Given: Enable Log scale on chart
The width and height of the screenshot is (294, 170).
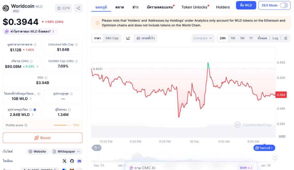Looking at the screenshot, I should [275, 38].
